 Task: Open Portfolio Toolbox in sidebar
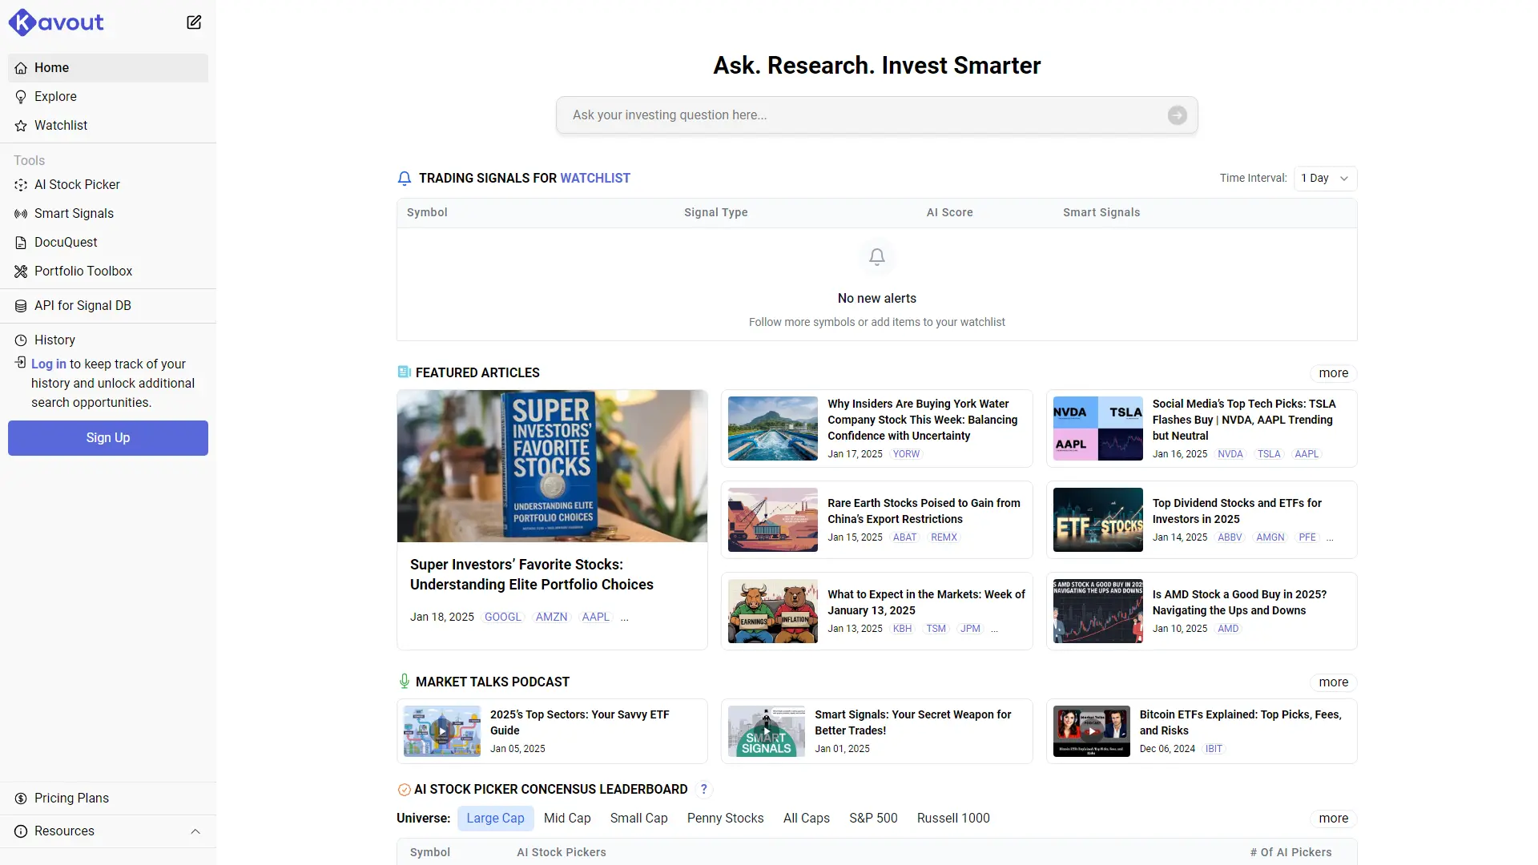83,272
